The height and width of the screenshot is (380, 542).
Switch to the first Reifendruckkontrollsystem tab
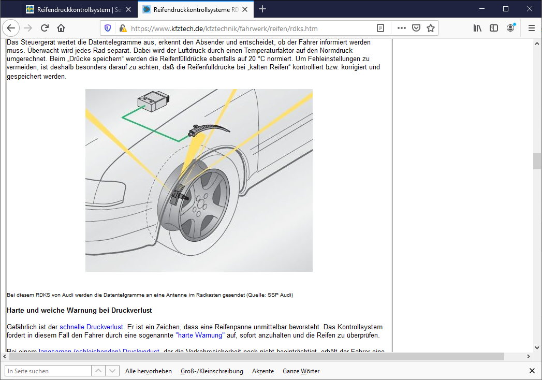tap(79, 9)
